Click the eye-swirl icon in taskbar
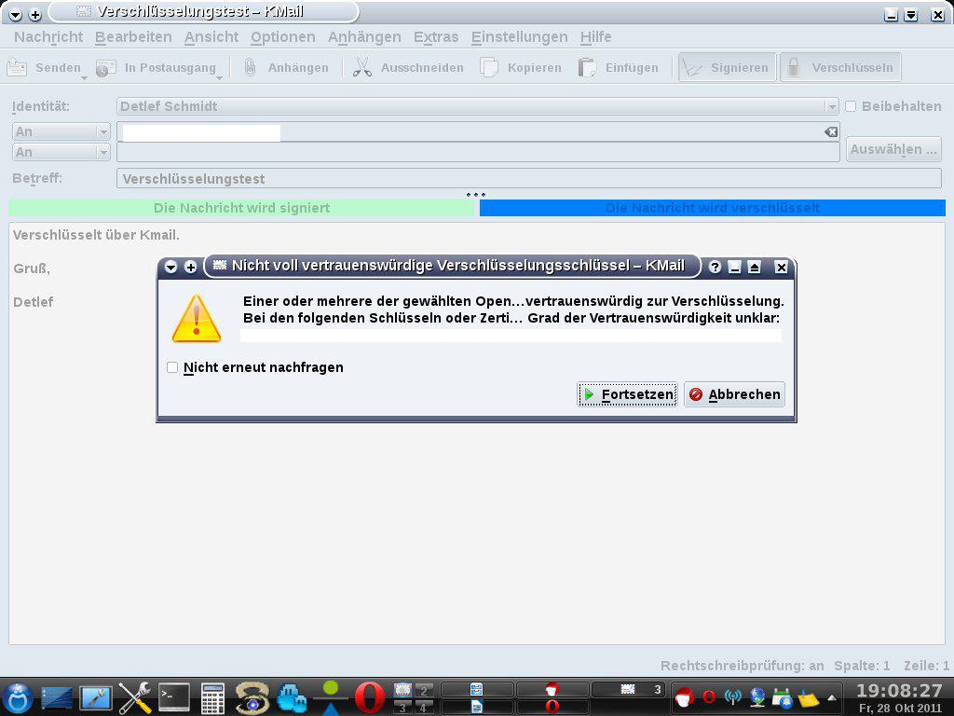Screen dimensions: 954x716 [x=252, y=697]
